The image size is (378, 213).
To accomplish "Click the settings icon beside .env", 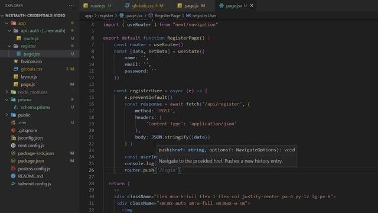I will [x=13, y=122].
